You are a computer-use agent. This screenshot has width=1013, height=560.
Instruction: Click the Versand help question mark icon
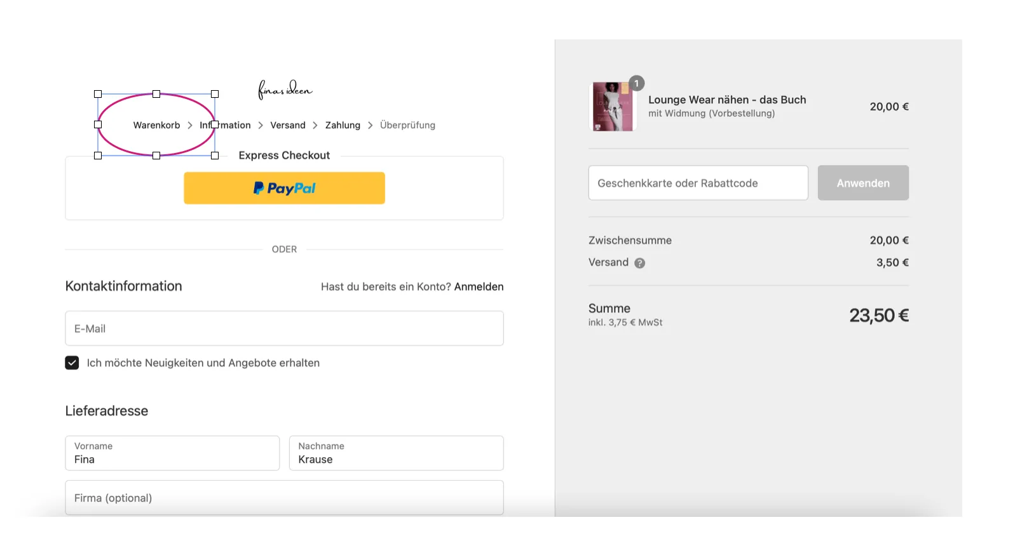point(639,263)
